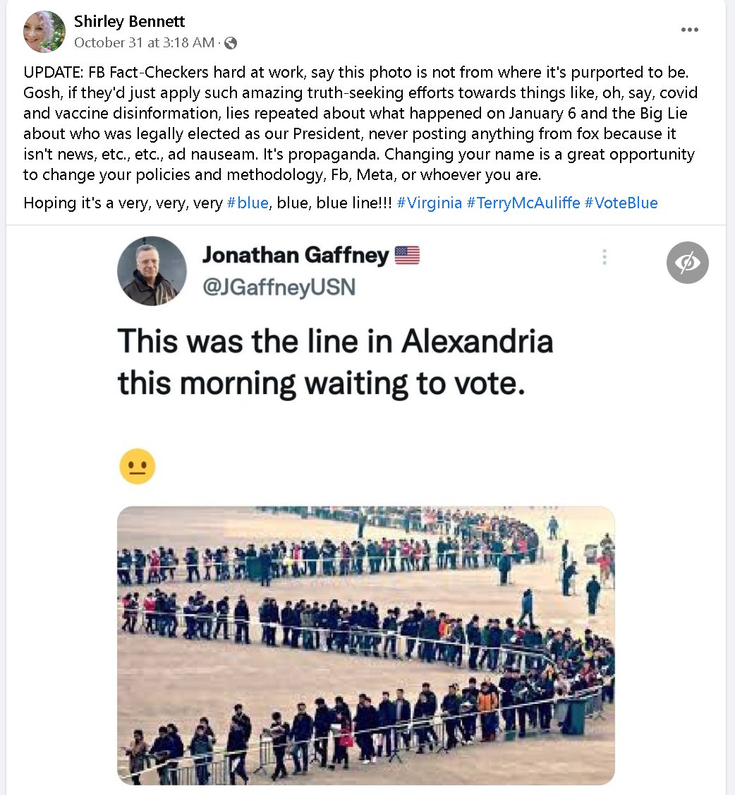Click the neutral face emoji
735x795 pixels.
[137, 467]
